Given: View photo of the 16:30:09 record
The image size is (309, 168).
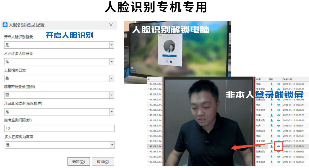Looking at the screenshot, I should click(x=278, y=115).
